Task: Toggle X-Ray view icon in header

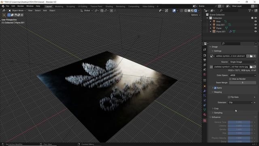Action: pyautogui.click(x=182, y=11)
